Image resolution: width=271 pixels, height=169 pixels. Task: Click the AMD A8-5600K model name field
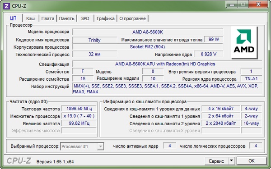point(148,32)
